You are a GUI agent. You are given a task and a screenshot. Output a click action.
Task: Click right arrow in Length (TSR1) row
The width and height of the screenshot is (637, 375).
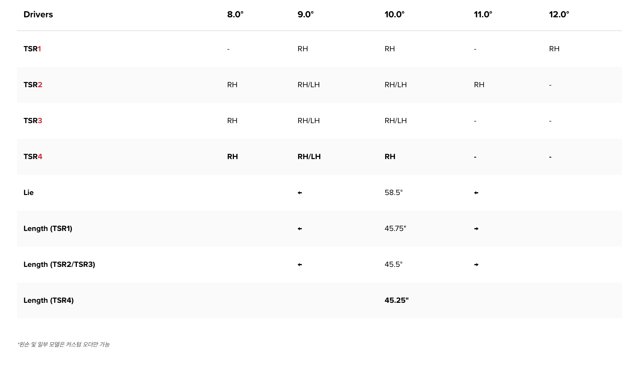click(476, 229)
